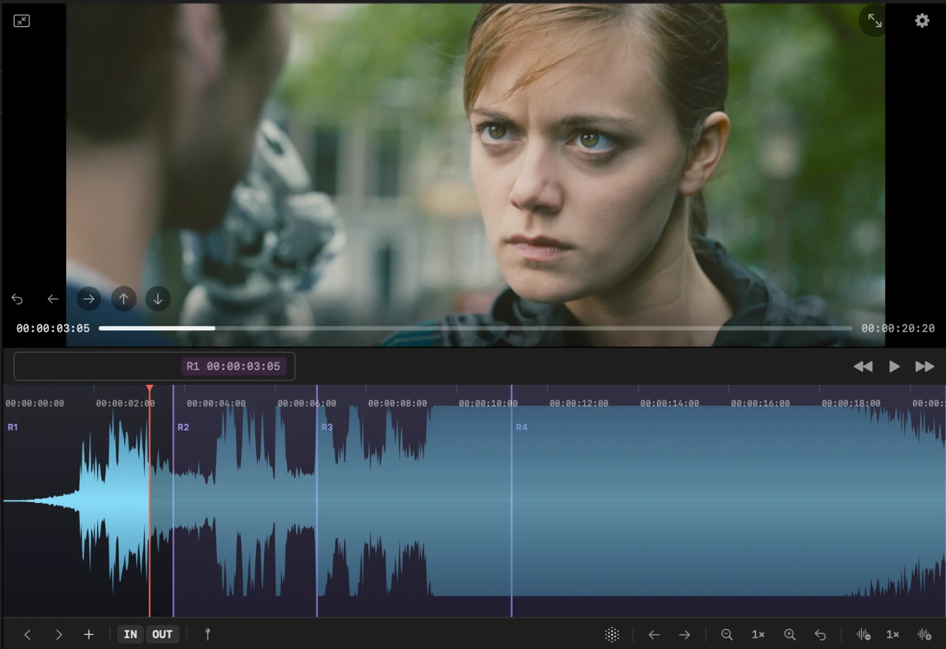Viewport: 946px width, 649px height.
Task: Click the exit picture-in-picture icon at top left
Action: point(21,21)
